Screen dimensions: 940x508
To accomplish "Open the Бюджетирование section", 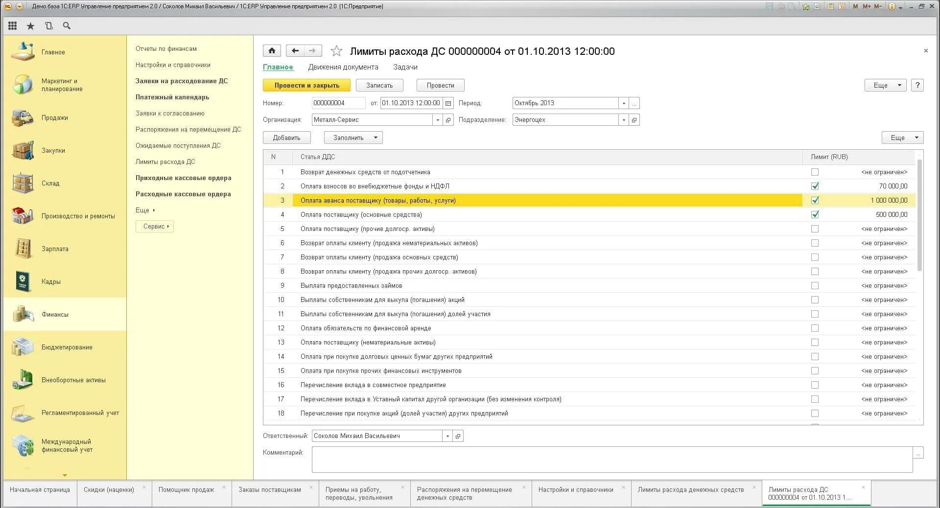I will 65,347.
